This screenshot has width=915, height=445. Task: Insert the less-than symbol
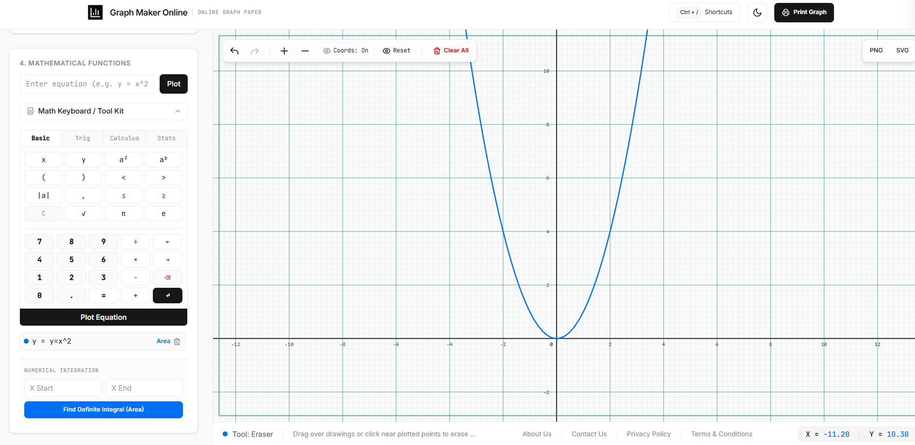click(x=124, y=178)
